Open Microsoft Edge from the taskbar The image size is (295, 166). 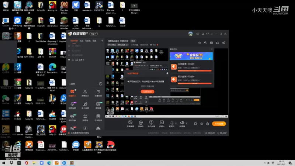[49, 163]
